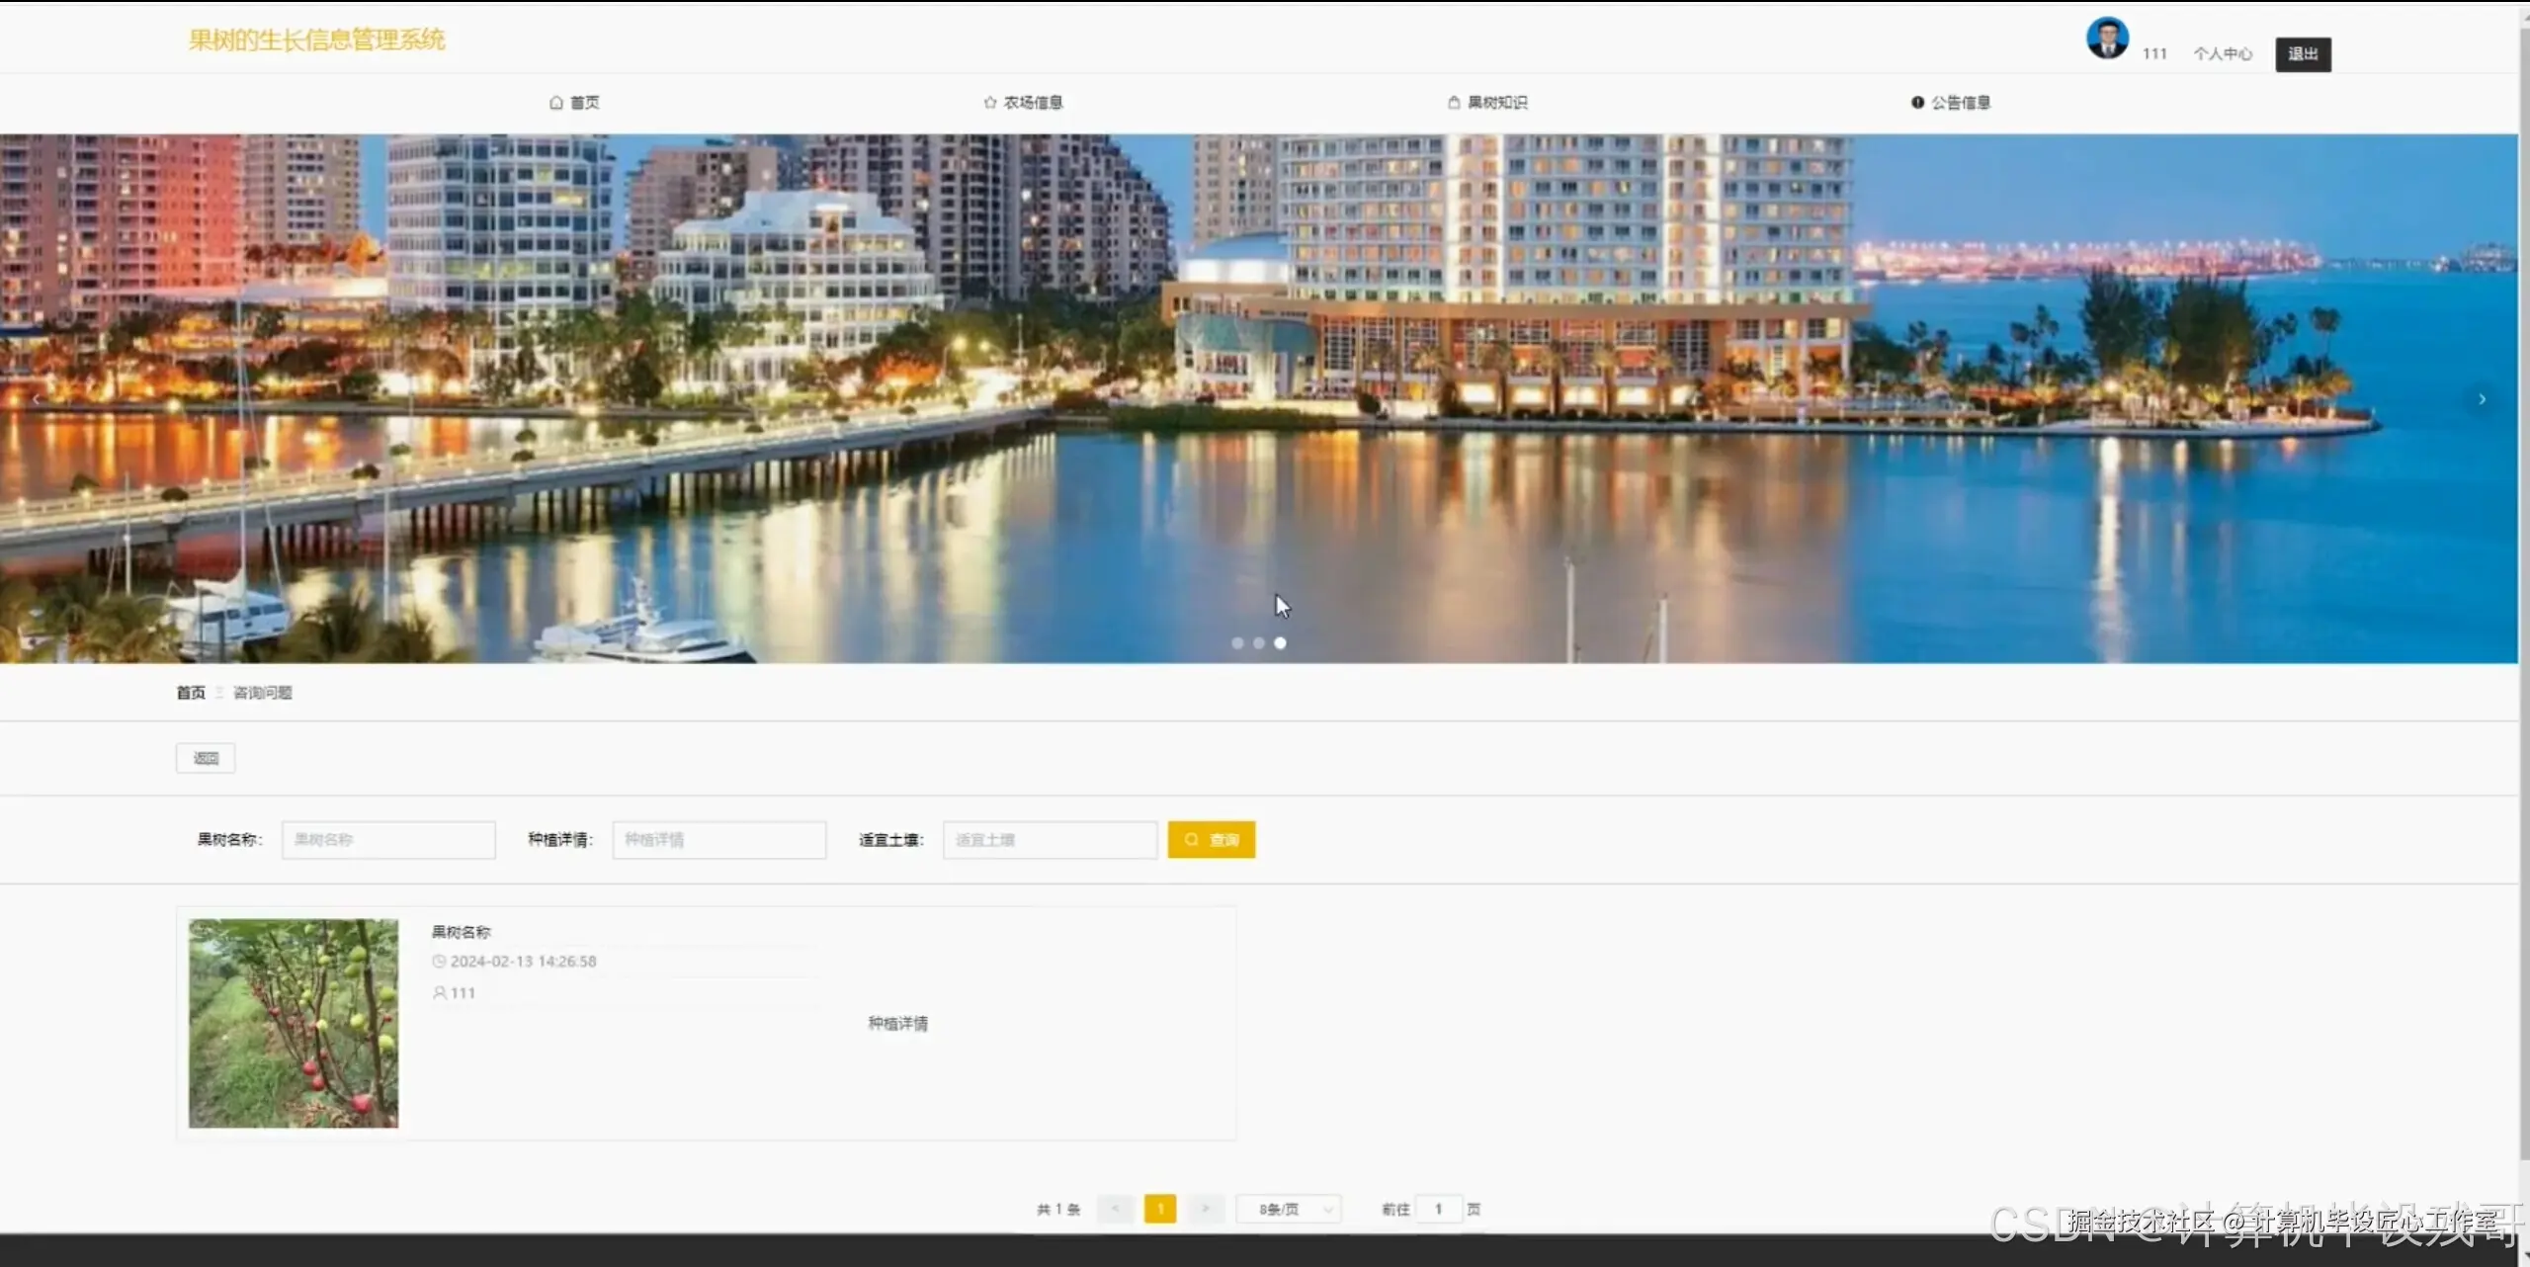This screenshot has width=2530, height=1267.
Task: Go to next results page arrow
Action: click(x=1206, y=1209)
